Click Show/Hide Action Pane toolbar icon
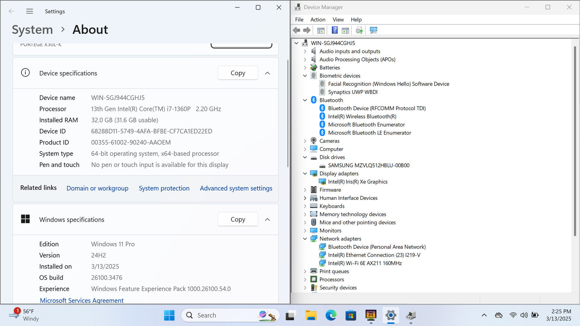Image resolution: width=580 pixels, height=326 pixels. click(345, 30)
